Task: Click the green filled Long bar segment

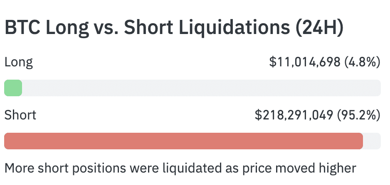Action: (13, 88)
